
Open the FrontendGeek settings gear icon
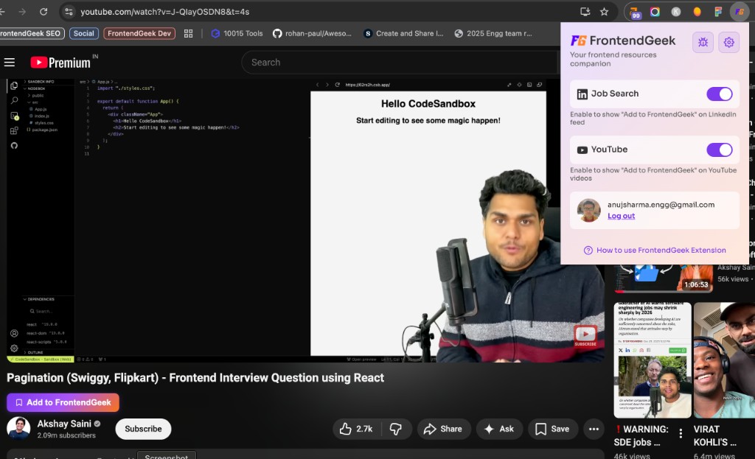coord(728,43)
